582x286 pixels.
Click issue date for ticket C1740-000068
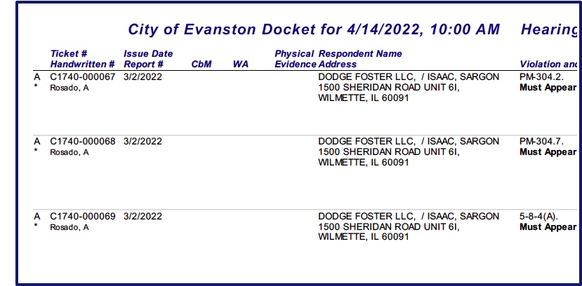[143, 141]
